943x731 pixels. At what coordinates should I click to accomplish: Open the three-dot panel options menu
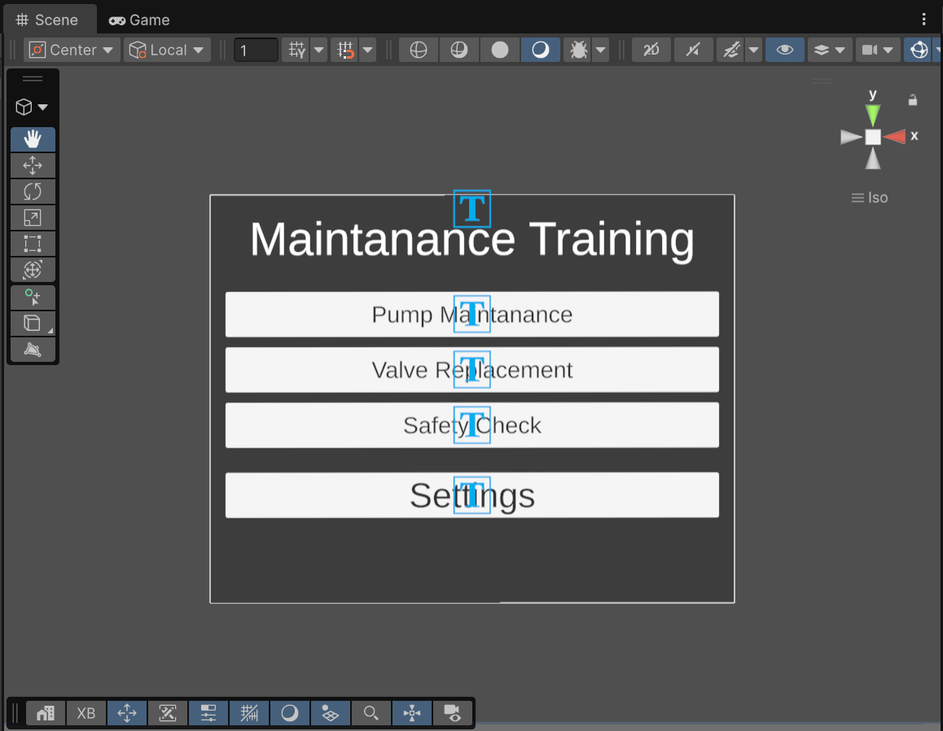coord(923,20)
